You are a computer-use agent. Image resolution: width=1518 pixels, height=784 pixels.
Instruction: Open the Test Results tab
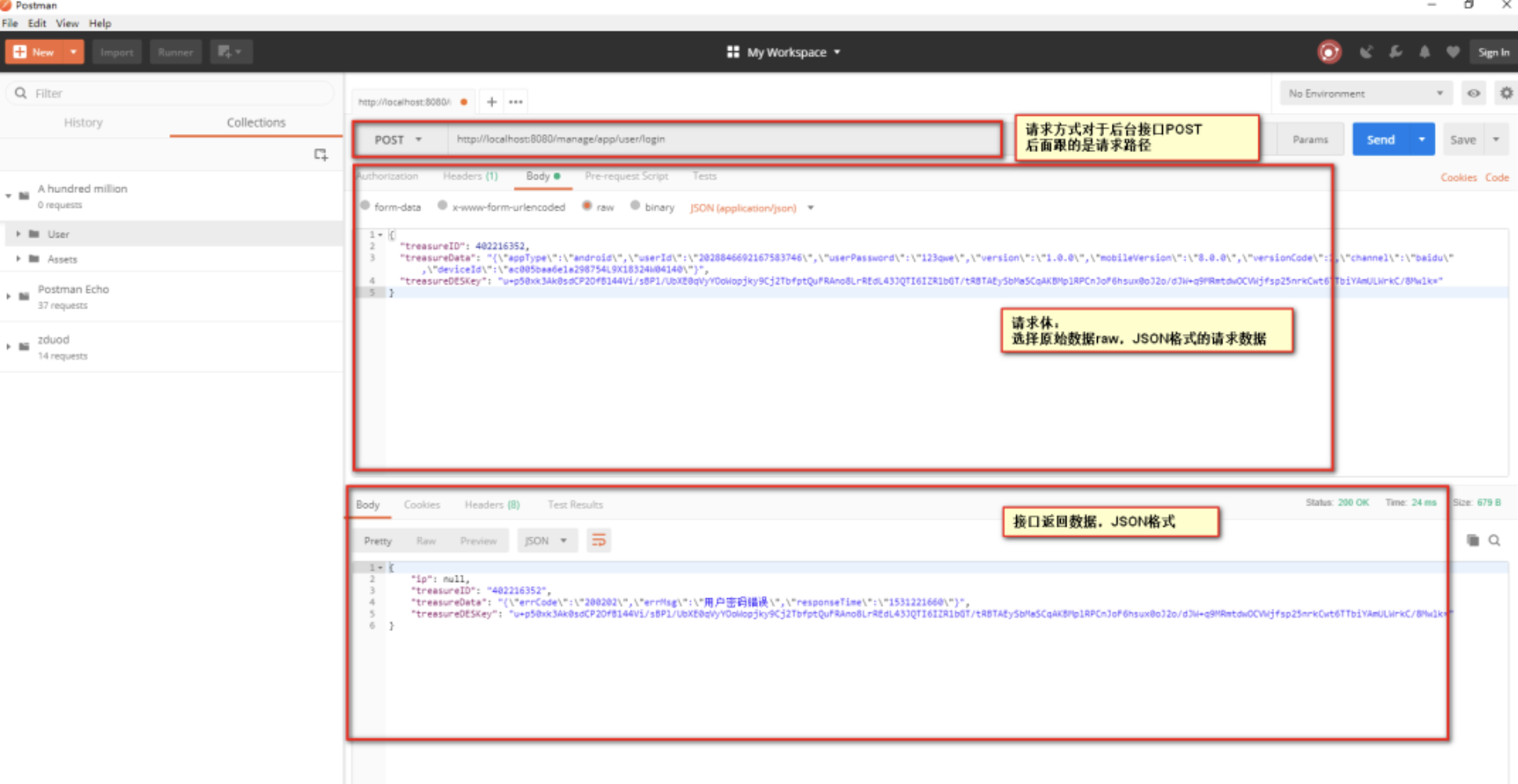pyautogui.click(x=575, y=505)
